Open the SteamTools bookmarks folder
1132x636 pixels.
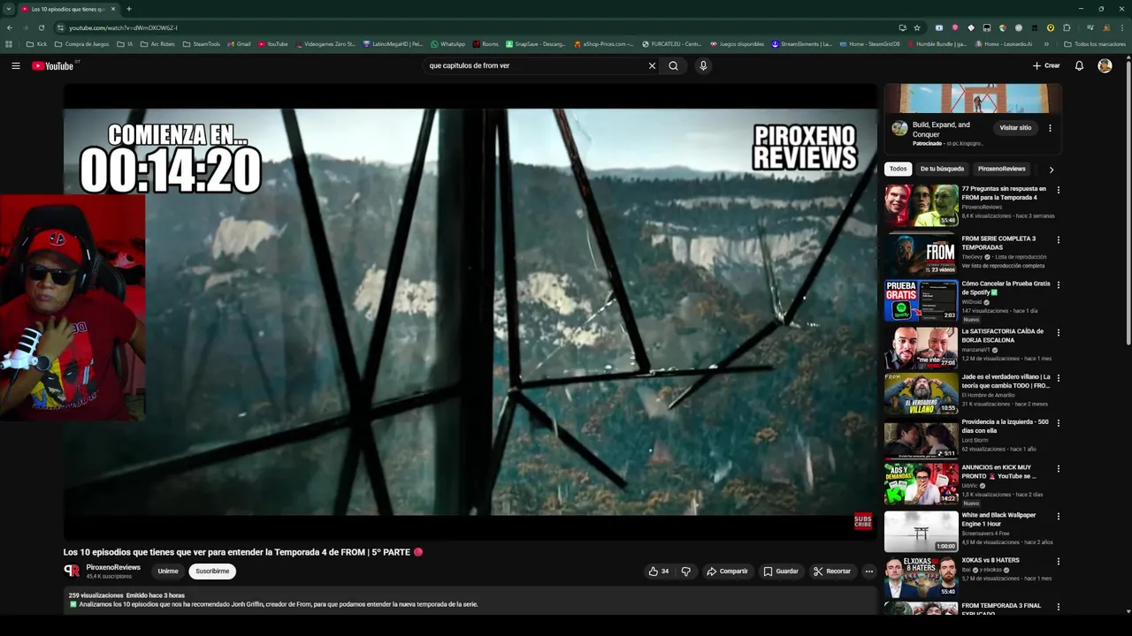(202, 44)
